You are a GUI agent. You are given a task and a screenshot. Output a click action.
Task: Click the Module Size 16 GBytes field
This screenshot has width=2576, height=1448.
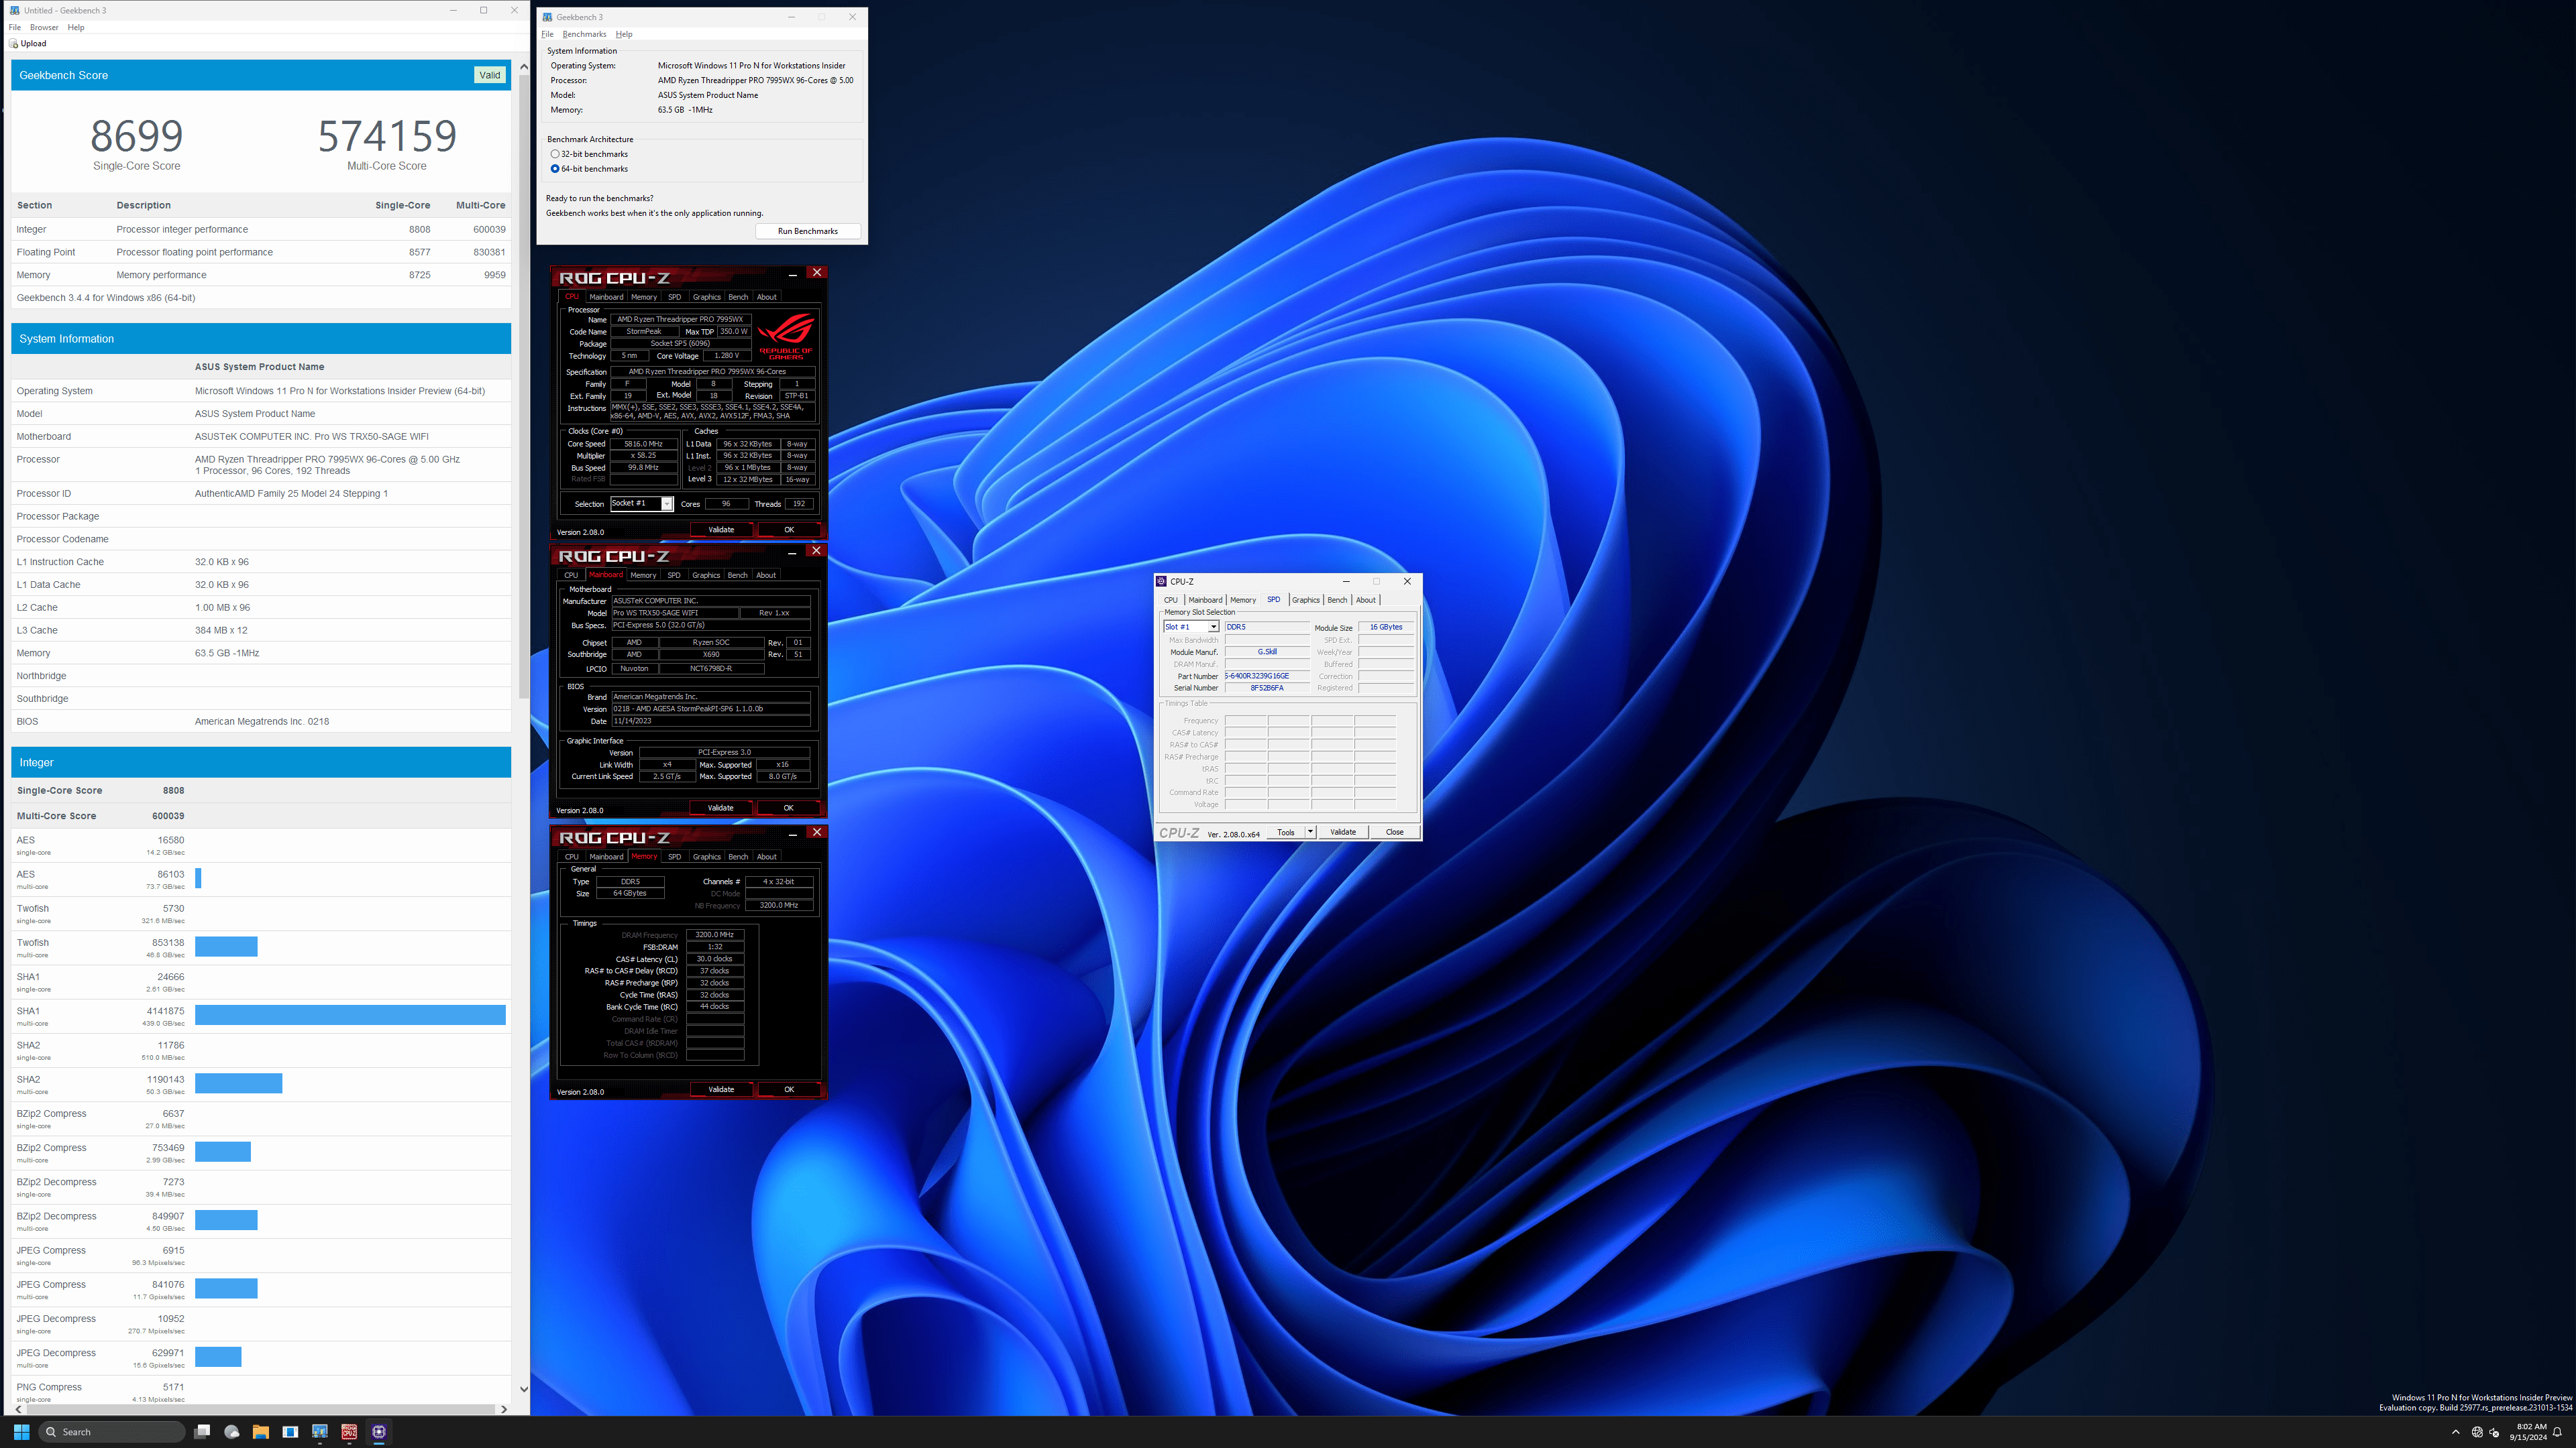[x=1385, y=627]
